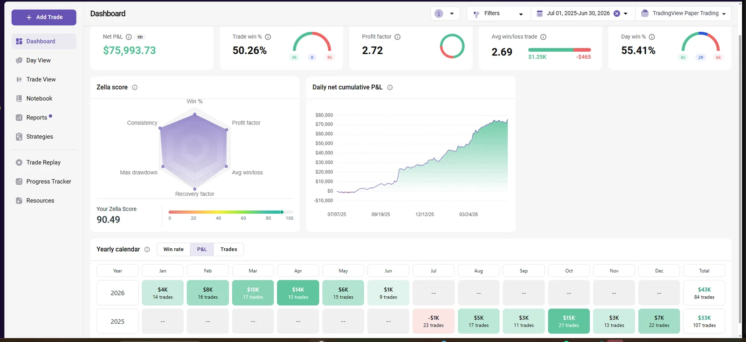Screen dimensions: 746x342
Task: Click the Jan 2026 $4K calendar cell
Action: pos(163,293)
